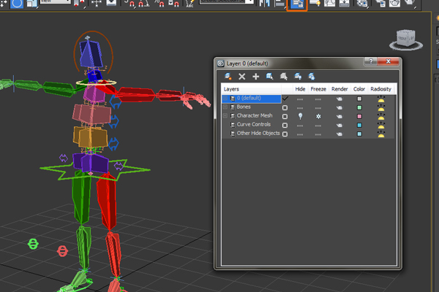Click Highlight Selected Objects' Layers icon
The width and height of the screenshot is (439, 292).
point(284,76)
